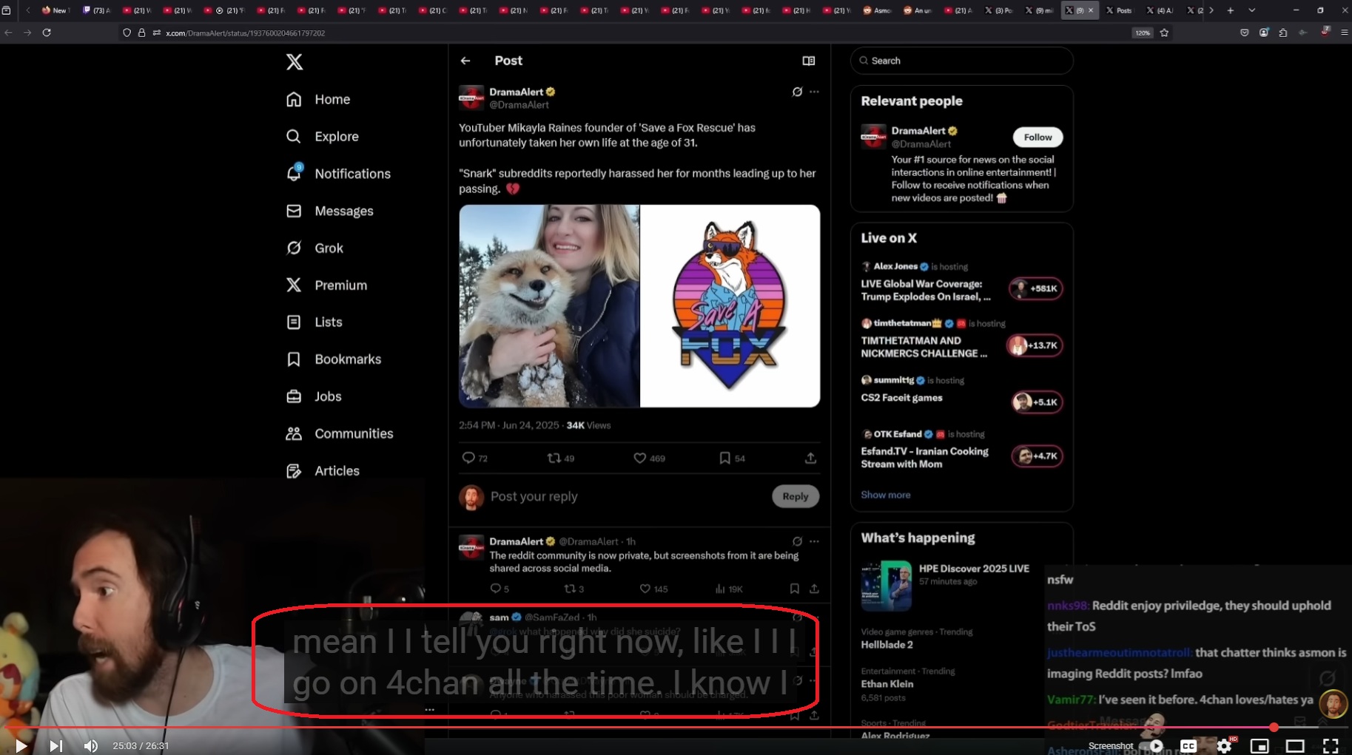This screenshot has width=1352, height=755.
Task: Open three-dot menu on the DramaAlert reply
Action: [x=814, y=541]
